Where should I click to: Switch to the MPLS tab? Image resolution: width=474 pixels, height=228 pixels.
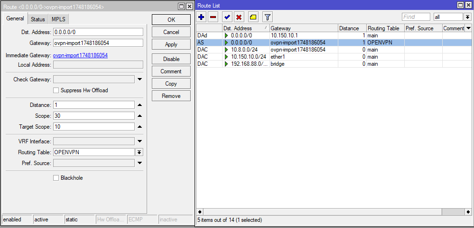(59, 19)
